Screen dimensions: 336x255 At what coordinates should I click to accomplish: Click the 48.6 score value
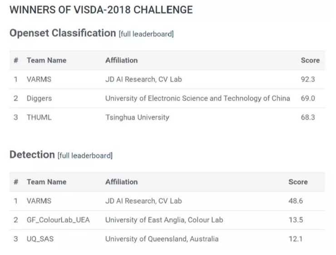point(296,201)
